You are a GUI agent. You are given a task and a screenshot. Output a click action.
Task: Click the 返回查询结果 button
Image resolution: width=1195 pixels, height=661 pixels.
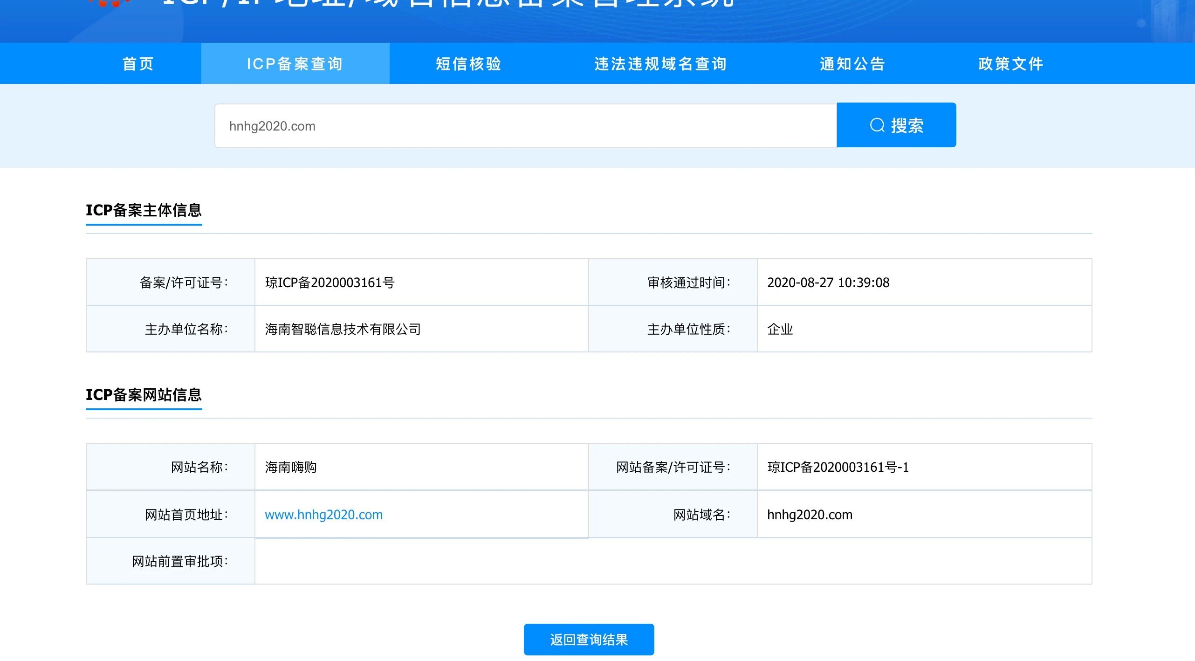[x=589, y=640]
